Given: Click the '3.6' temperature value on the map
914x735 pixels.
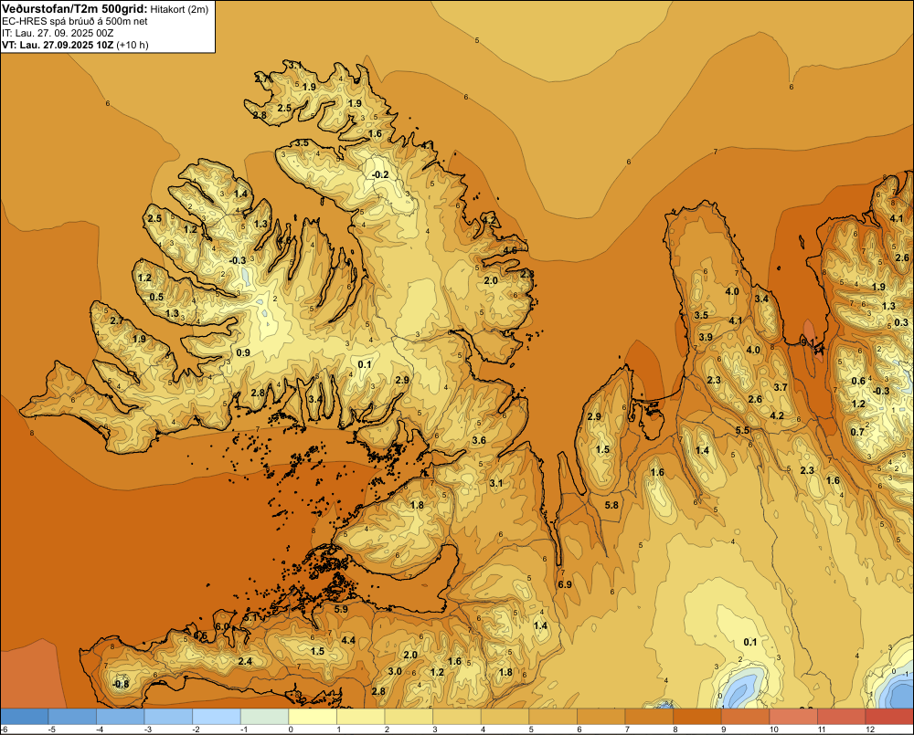Looking at the screenshot, I should point(479,440).
